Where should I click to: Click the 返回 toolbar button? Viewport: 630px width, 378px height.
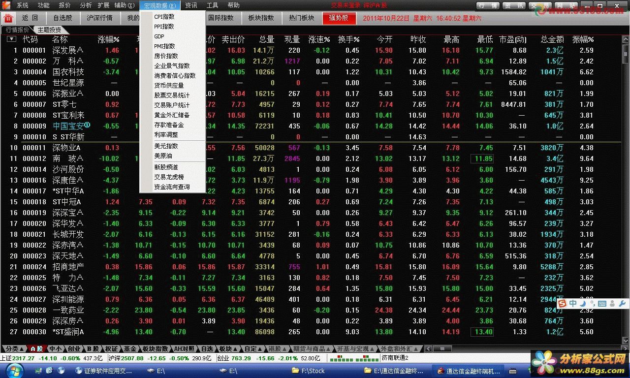tap(30, 18)
